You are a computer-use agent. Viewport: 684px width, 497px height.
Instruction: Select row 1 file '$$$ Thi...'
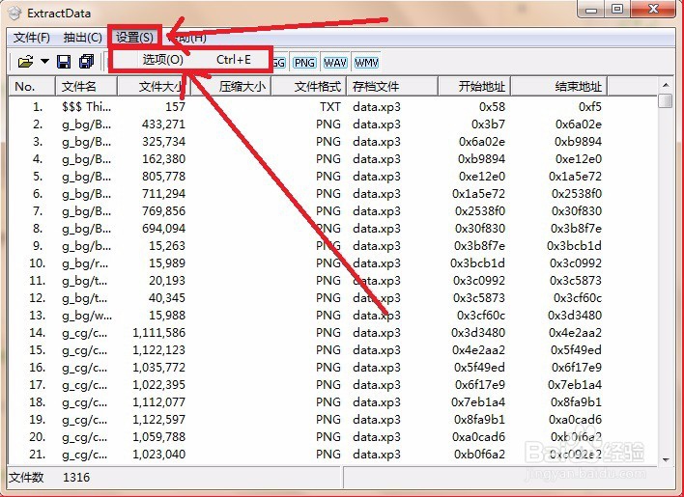click(86, 107)
